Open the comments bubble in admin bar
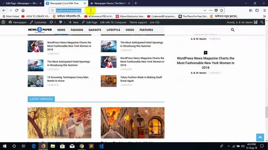Screen dimensions: 268x150 (62, 22)
